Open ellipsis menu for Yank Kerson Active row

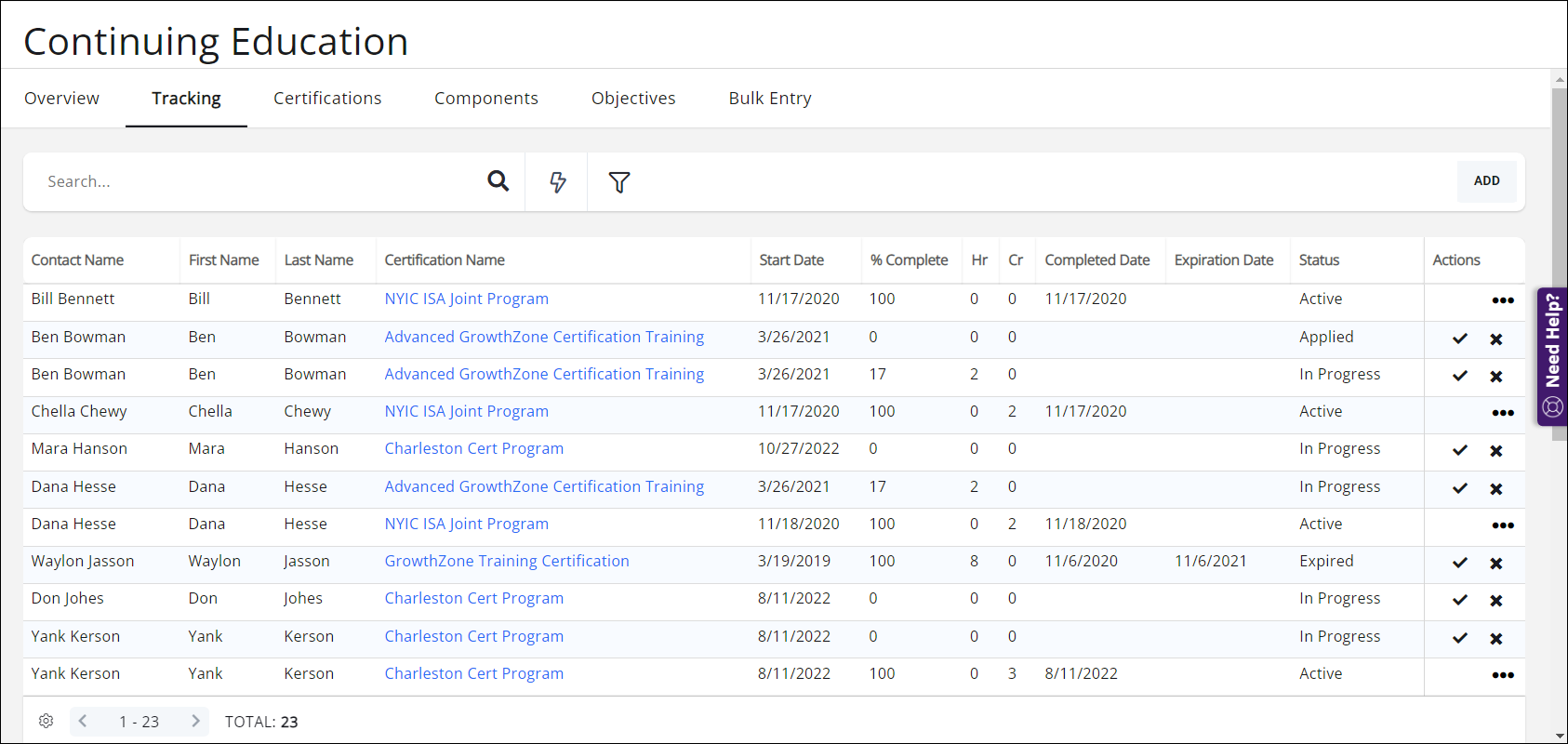1503,675
